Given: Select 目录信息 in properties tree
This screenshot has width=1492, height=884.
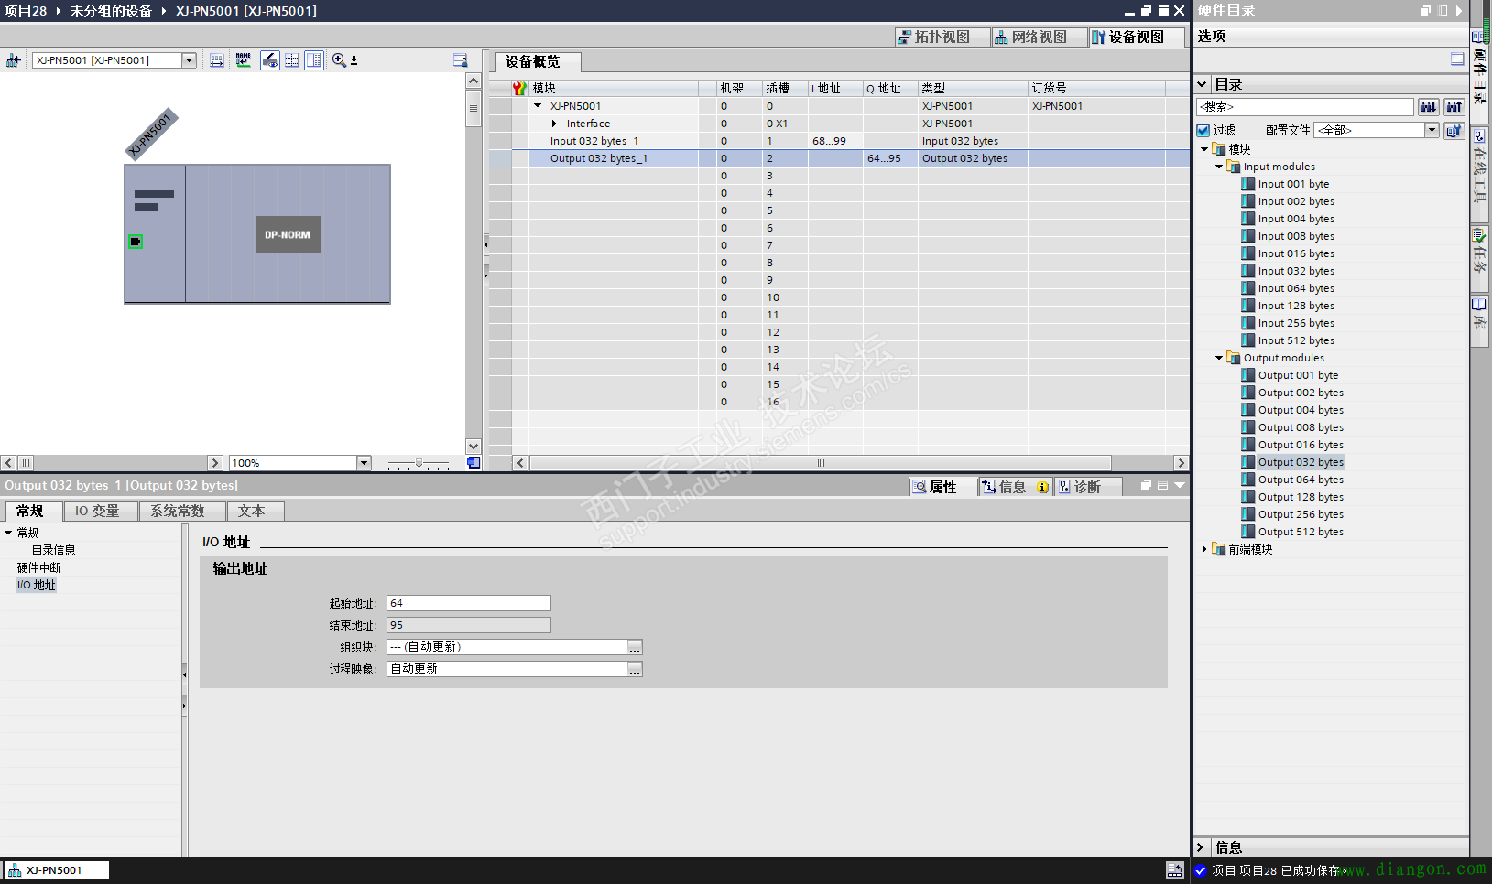Looking at the screenshot, I should click(x=54, y=550).
